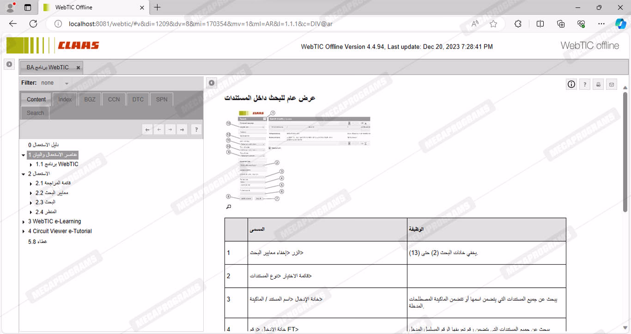Screen dimensions: 631x334
Task: Open the tab actions menu icon
Action: tap(28, 7)
